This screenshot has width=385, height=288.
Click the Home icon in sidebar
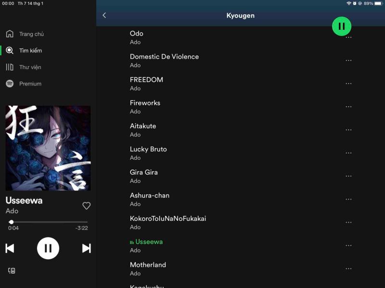[x=10, y=34]
